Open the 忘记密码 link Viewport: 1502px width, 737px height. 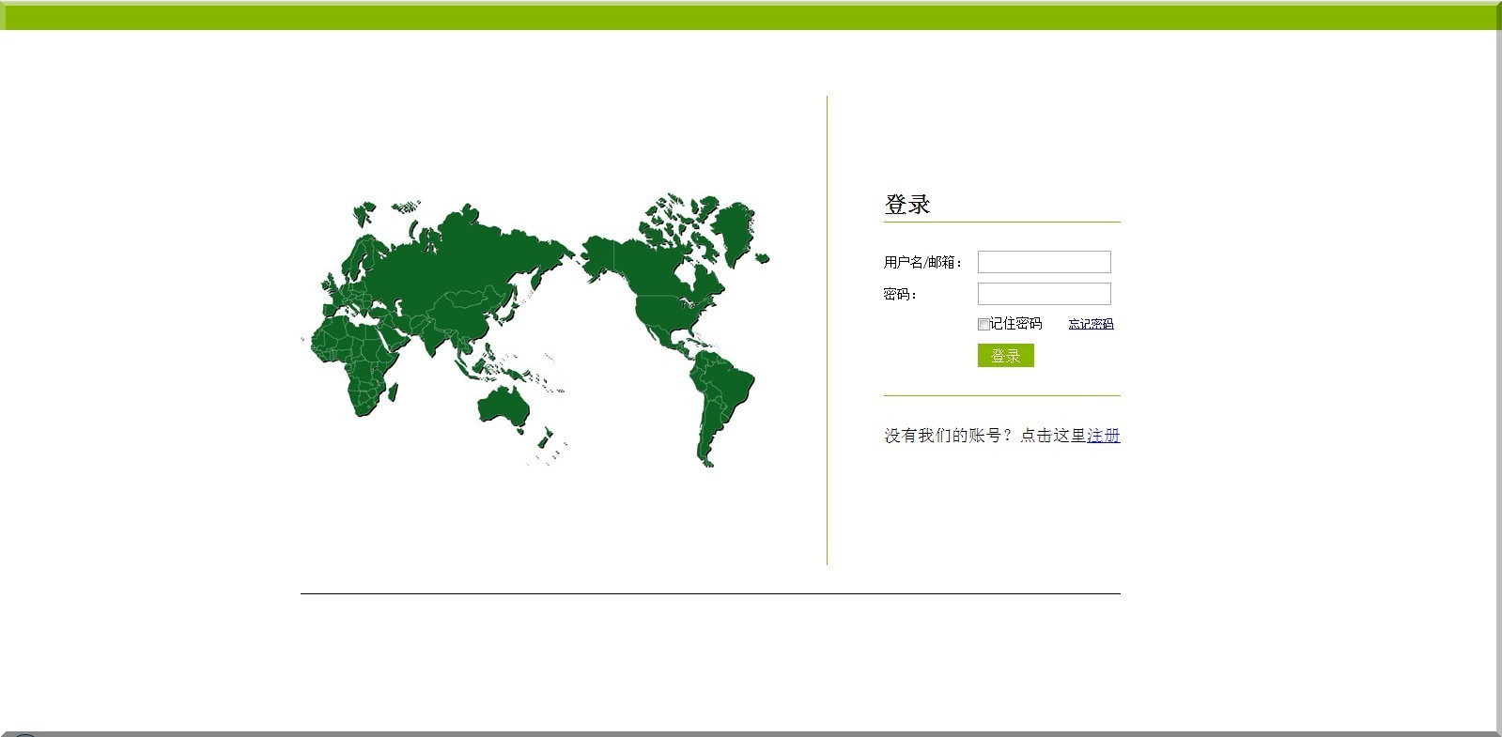[x=1091, y=324]
